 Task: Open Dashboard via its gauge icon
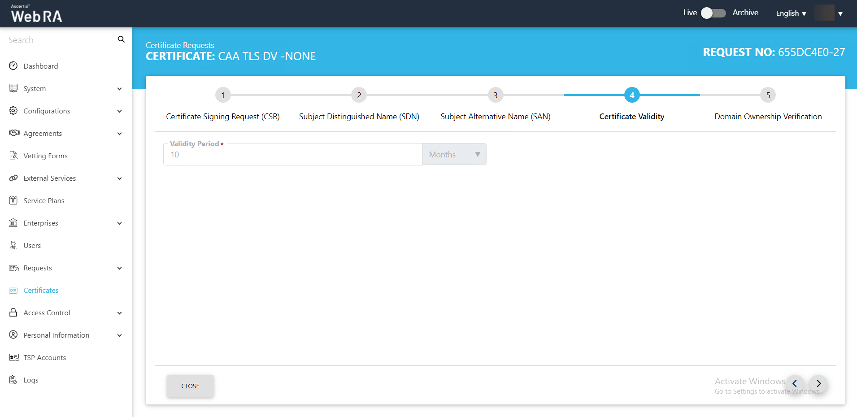[x=13, y=66]
